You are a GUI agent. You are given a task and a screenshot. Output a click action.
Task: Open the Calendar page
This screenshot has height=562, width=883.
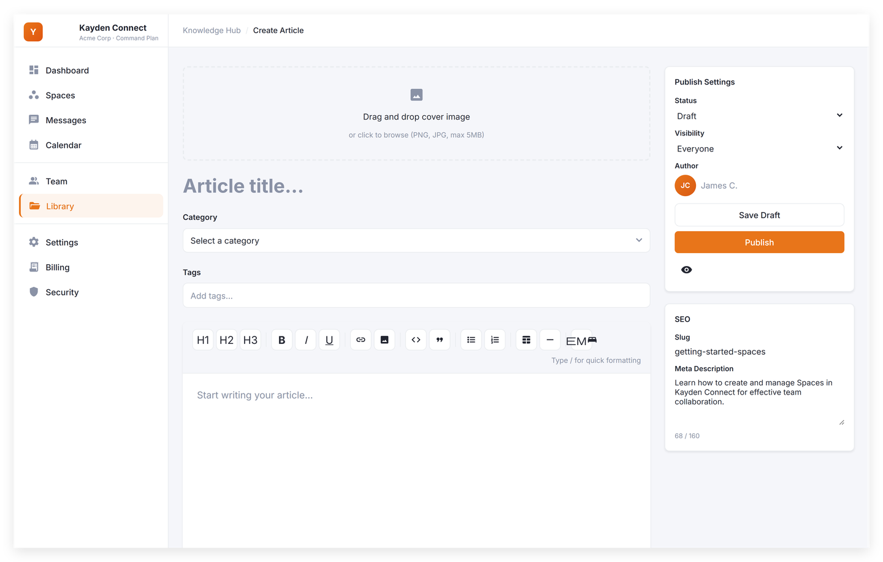click(x=91, y=145)
